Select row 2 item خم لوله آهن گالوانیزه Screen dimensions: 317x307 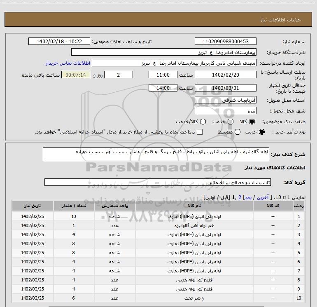pyautogui.click(x=194, y=225)
